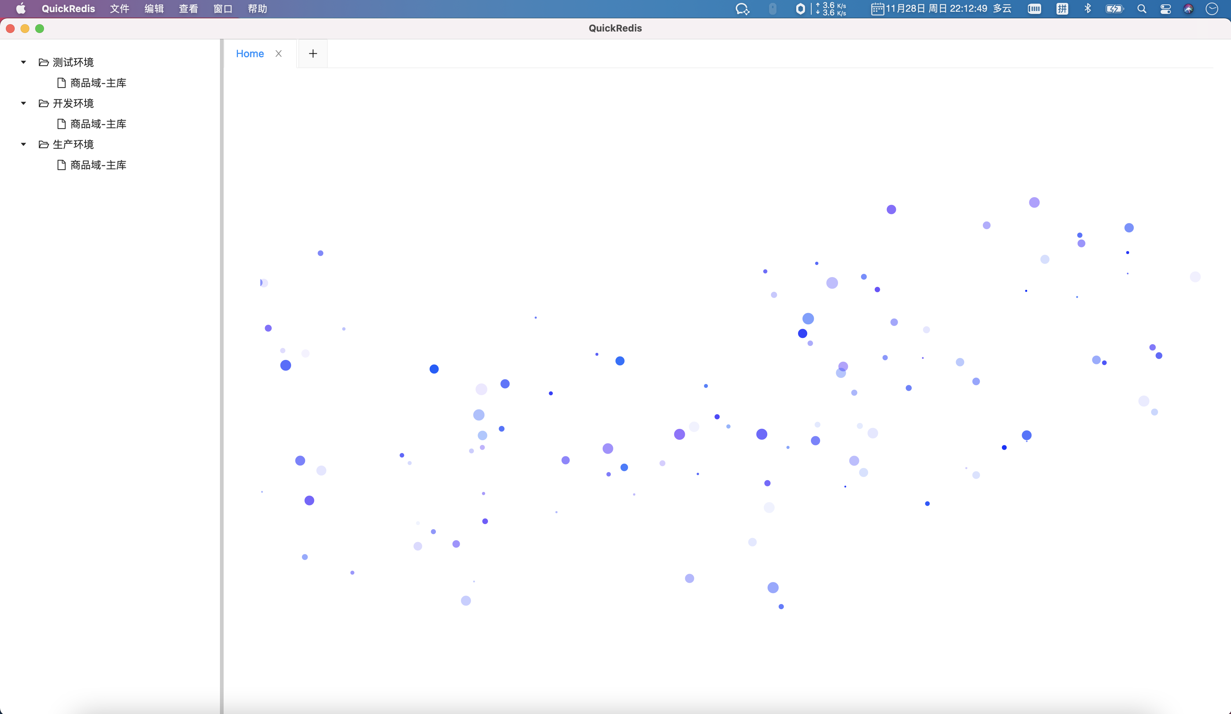
Task: Open Spotlight search in menu bar
Action: pos(1142,9)
